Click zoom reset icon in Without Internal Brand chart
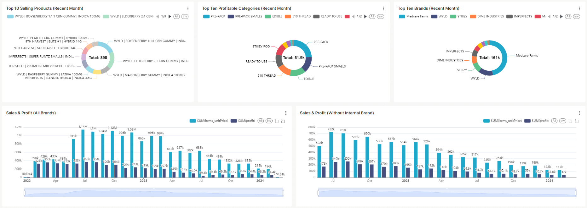 coord(577,121)
